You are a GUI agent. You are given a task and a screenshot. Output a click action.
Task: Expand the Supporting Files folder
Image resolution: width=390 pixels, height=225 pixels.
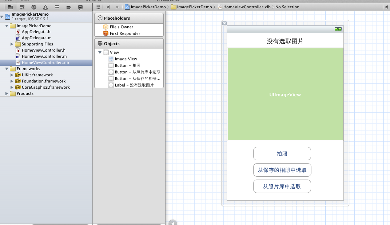[12, 44]
